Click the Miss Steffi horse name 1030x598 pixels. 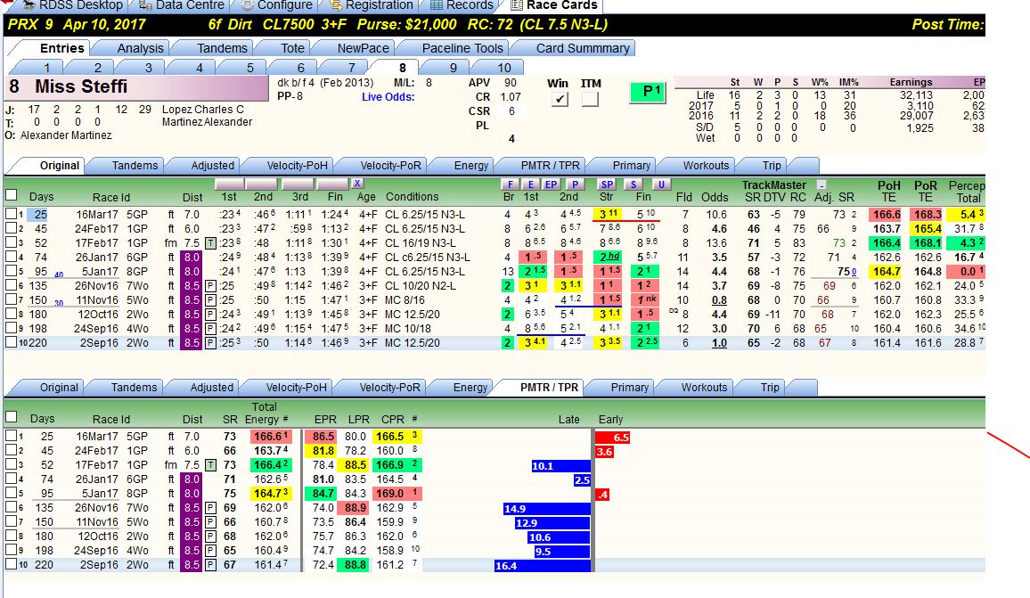point(81,86)
